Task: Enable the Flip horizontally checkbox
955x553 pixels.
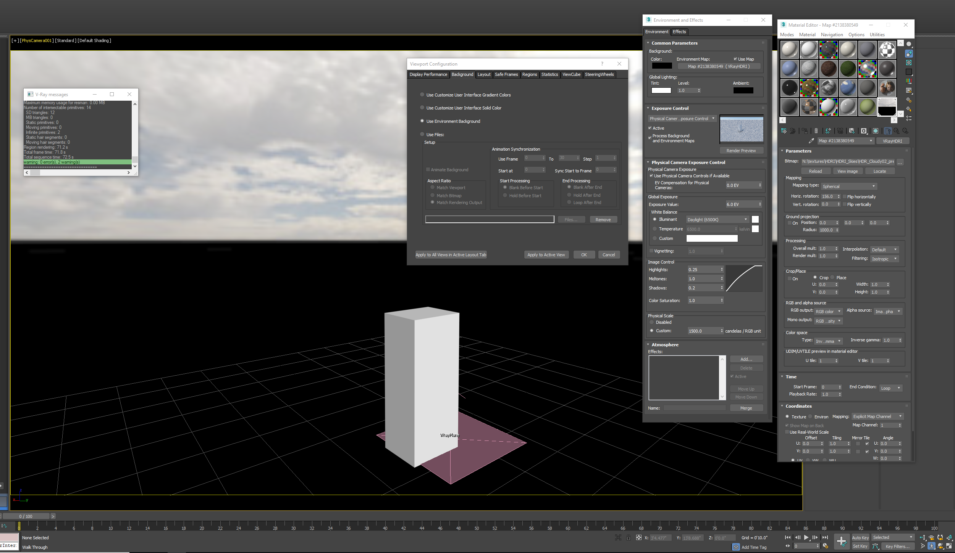Action: pos(845,196)
